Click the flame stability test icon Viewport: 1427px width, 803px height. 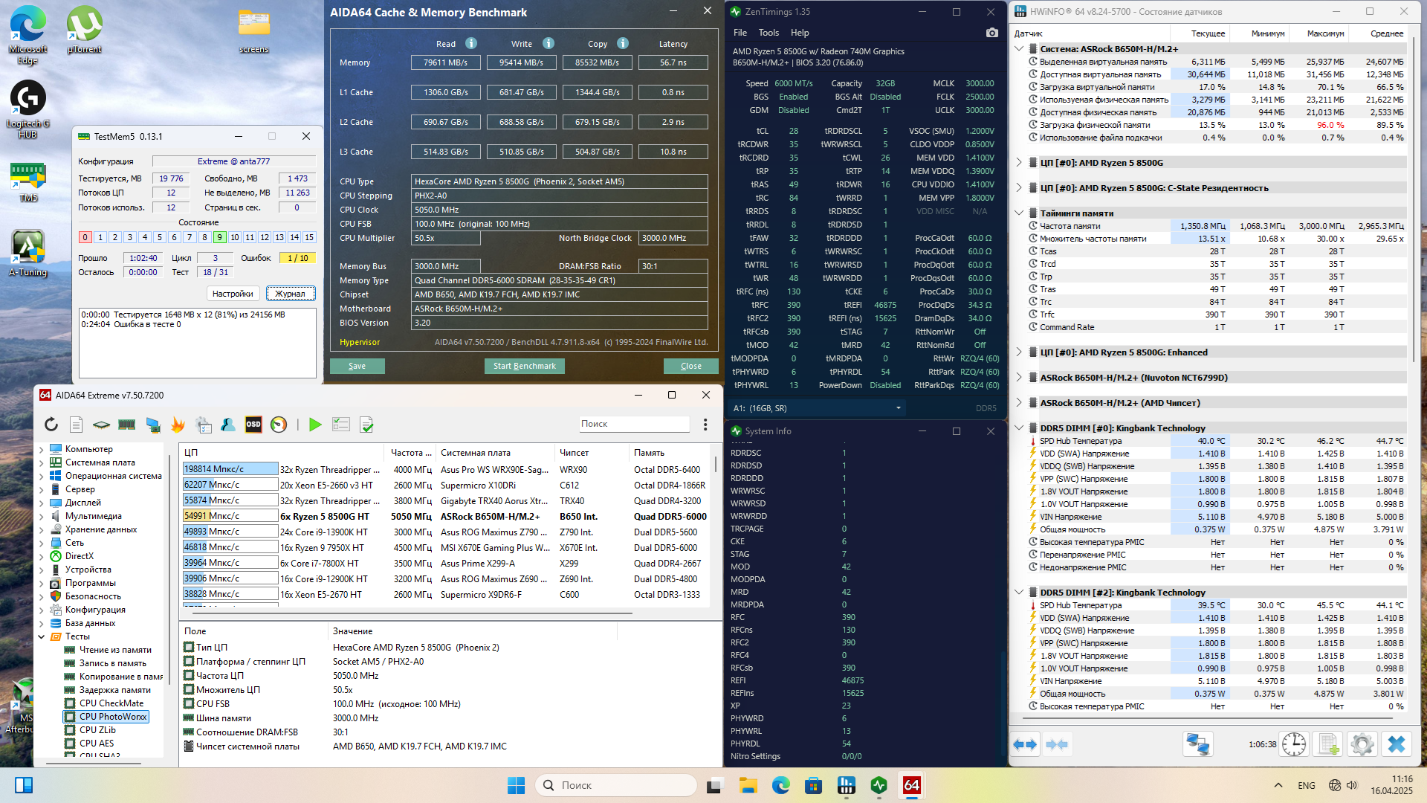coord(178,425)
